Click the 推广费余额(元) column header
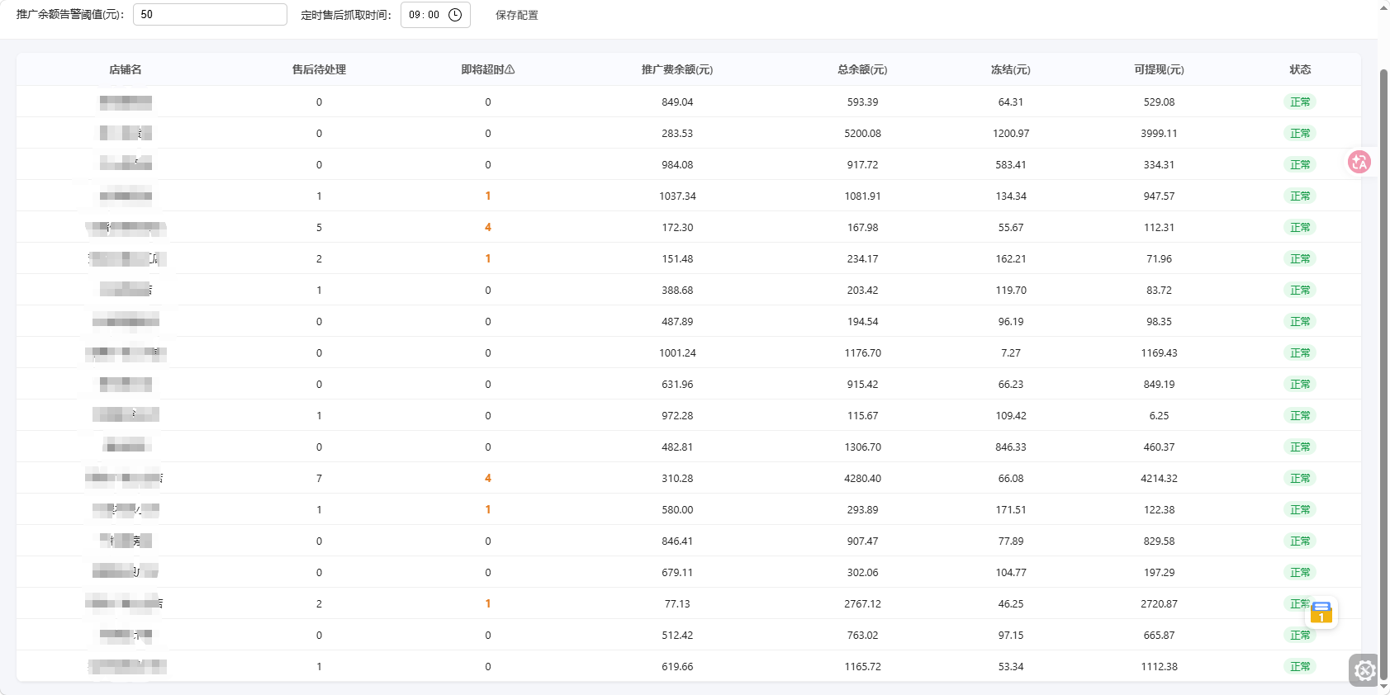Viewport: 1390px width, 695px height. 677,69
